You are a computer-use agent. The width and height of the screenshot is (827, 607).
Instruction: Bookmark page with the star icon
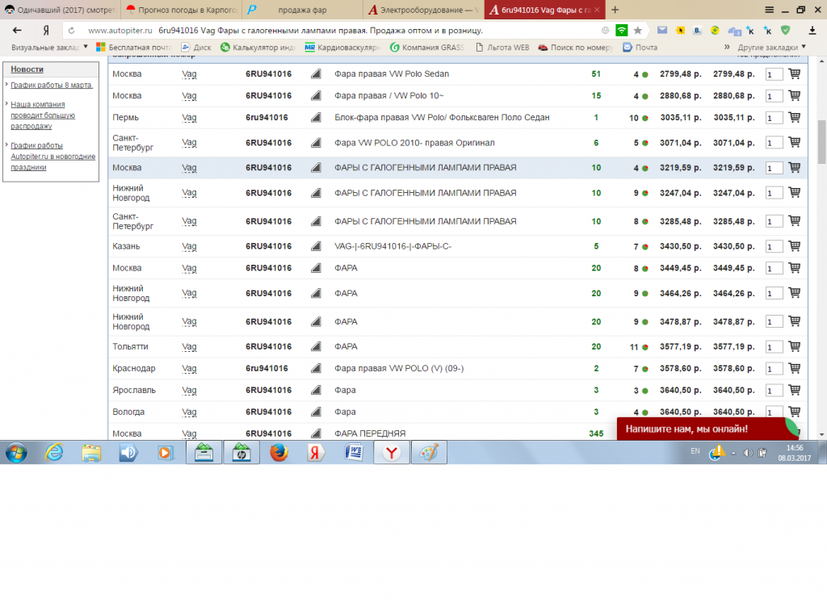tap(638, 31)
